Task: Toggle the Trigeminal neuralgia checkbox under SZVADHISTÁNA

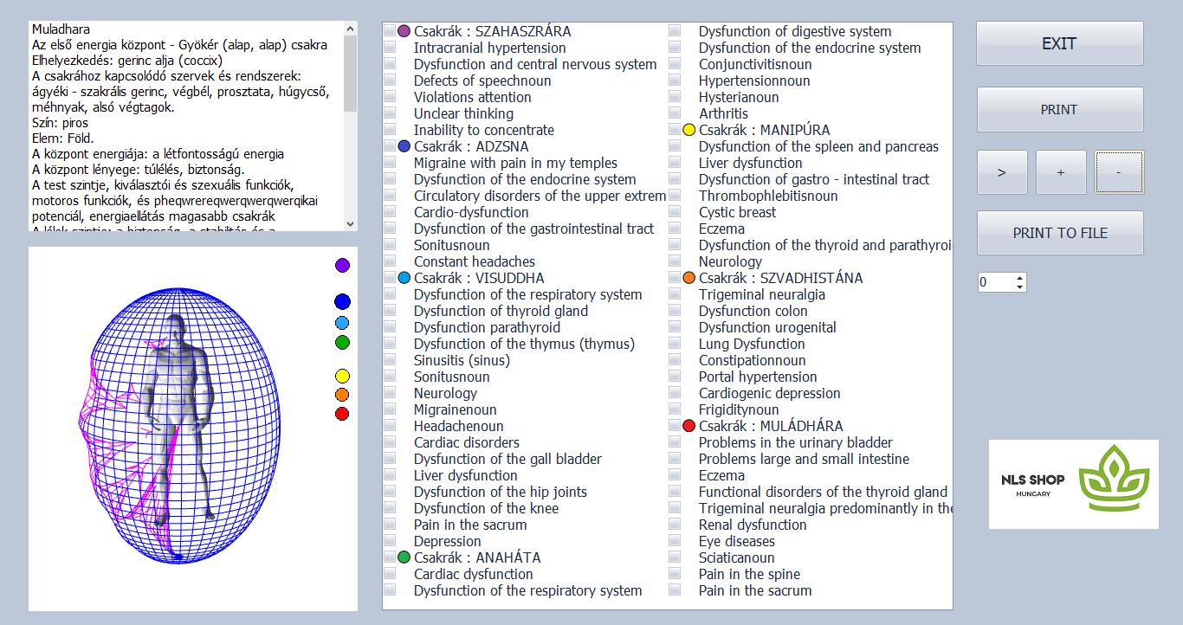Action: point(676,294)
